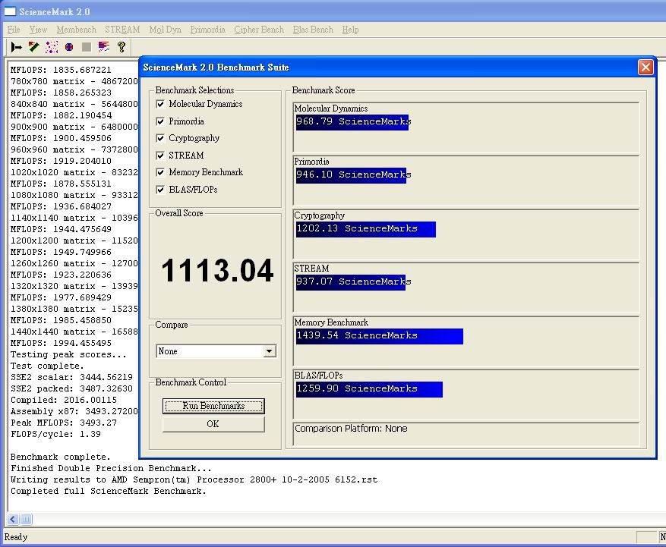This screenshot has height=547, width=666.
Task: Click the 'Benchmark complete.' log line
Action: point(60,457)
